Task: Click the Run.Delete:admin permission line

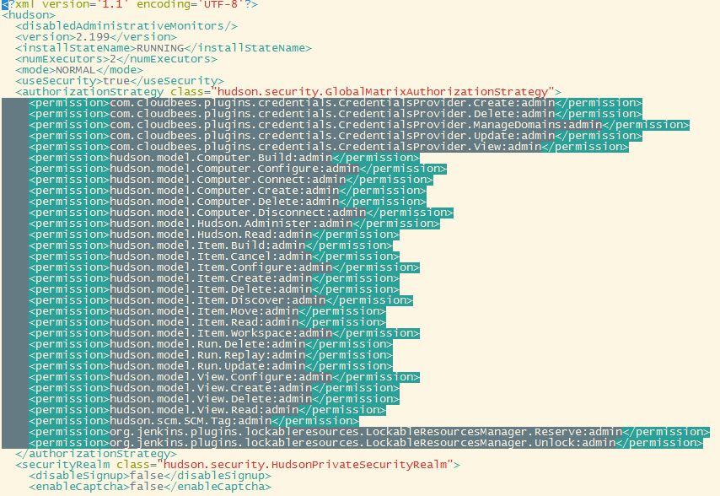Action: point(211,345)
